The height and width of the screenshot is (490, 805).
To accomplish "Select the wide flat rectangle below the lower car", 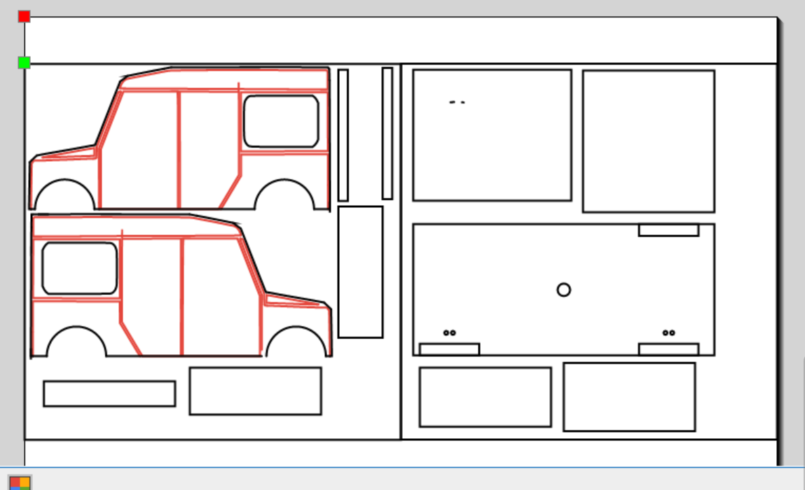I will (109, 393).
